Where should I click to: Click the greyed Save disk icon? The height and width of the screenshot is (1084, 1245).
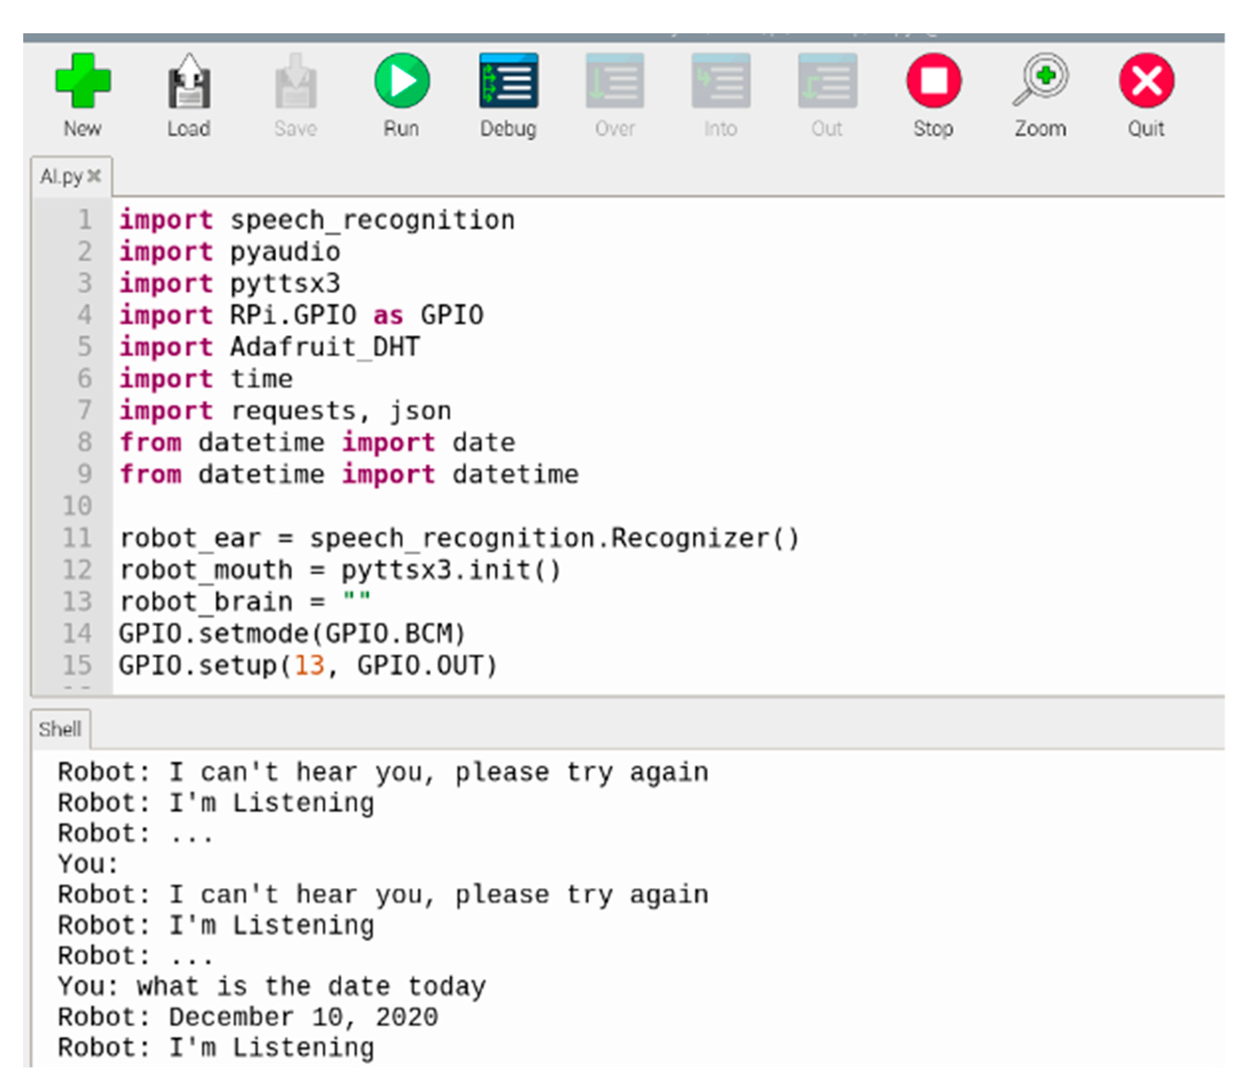296,80
